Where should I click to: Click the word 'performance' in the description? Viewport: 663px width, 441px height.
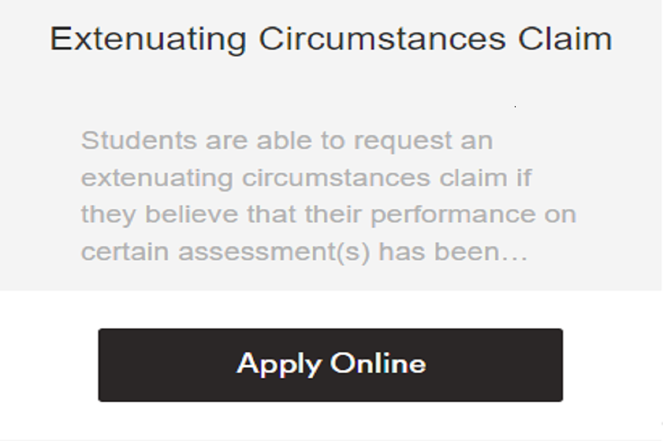point(453,215)
